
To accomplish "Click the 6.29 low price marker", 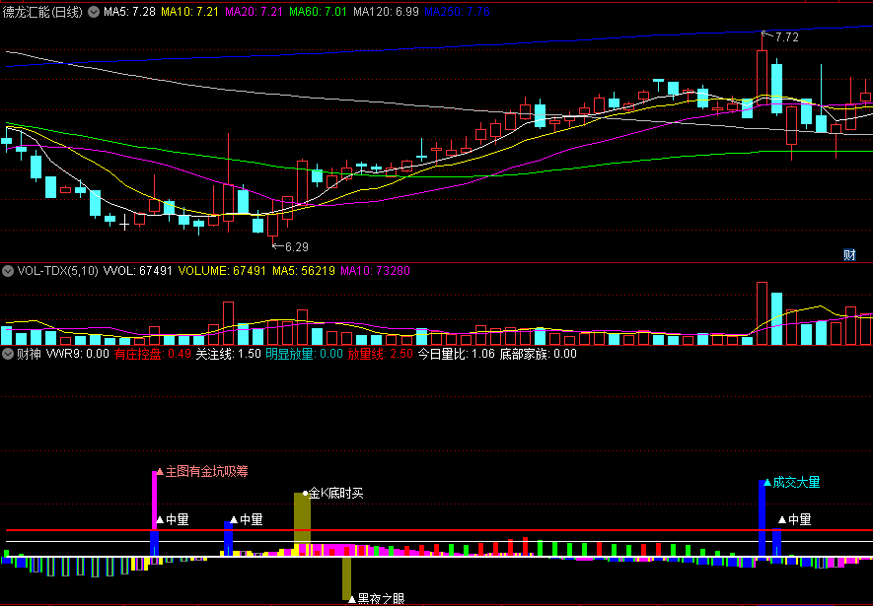I will pos(296,247).
